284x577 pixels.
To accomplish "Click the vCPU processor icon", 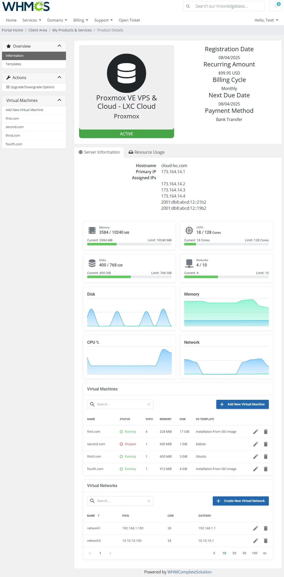I will (189, 230).
